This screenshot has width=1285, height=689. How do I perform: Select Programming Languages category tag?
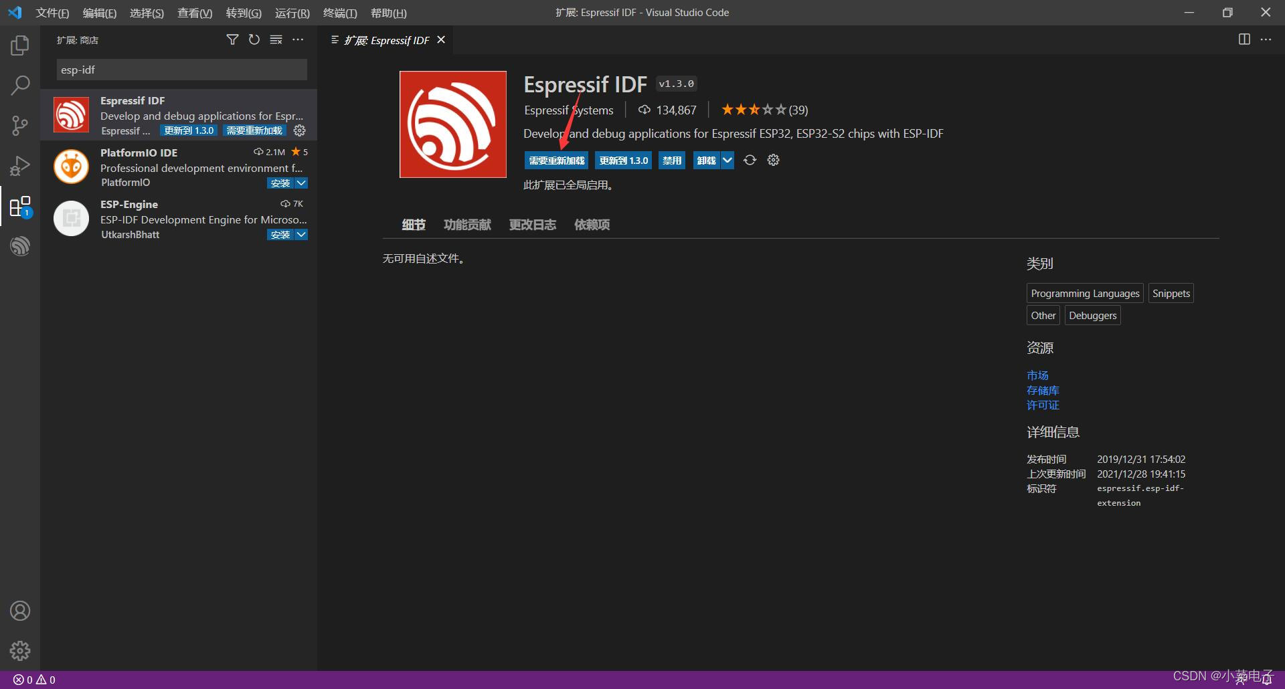point(1085,293)
